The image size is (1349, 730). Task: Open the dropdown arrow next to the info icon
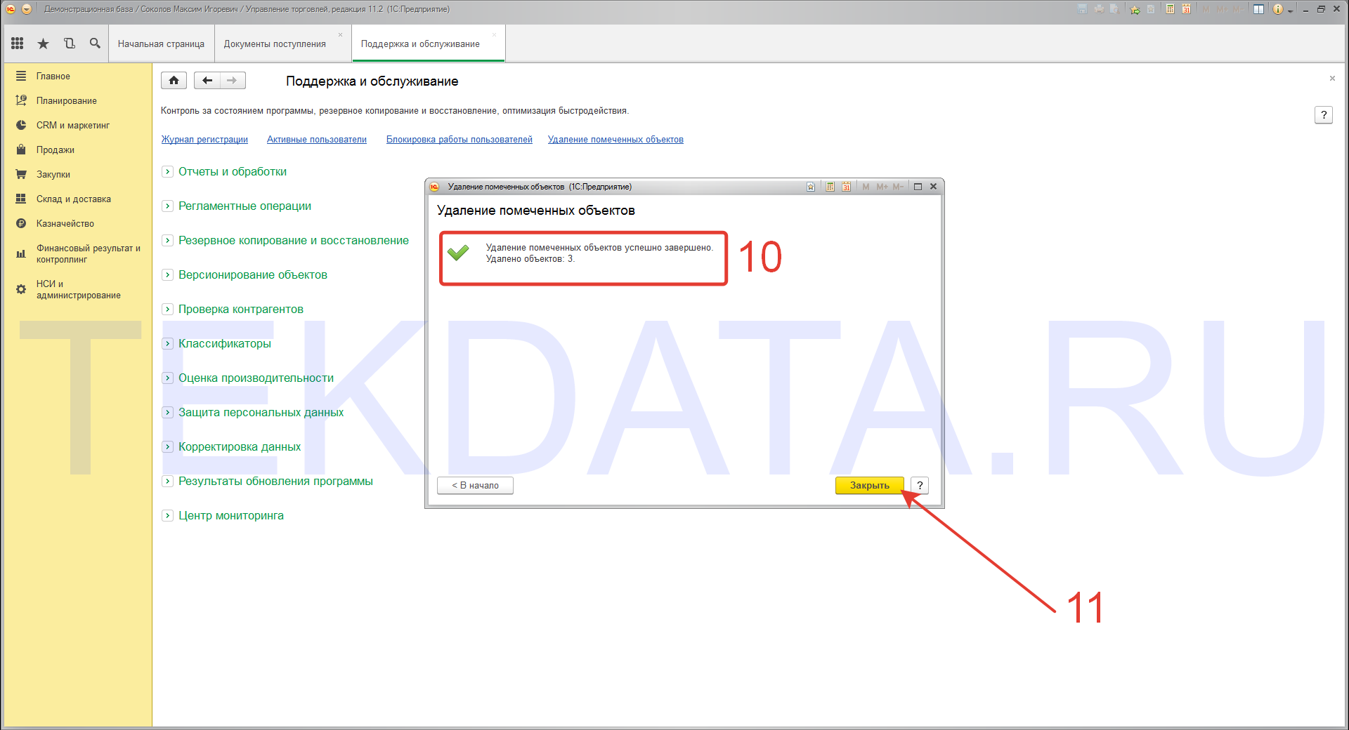(1290, 11)
